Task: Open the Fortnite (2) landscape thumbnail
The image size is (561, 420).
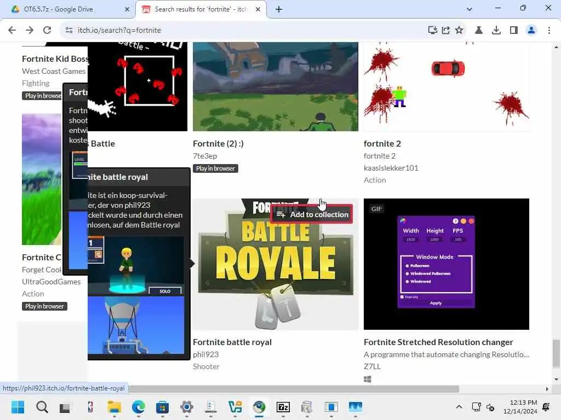Action: (276, 86)
